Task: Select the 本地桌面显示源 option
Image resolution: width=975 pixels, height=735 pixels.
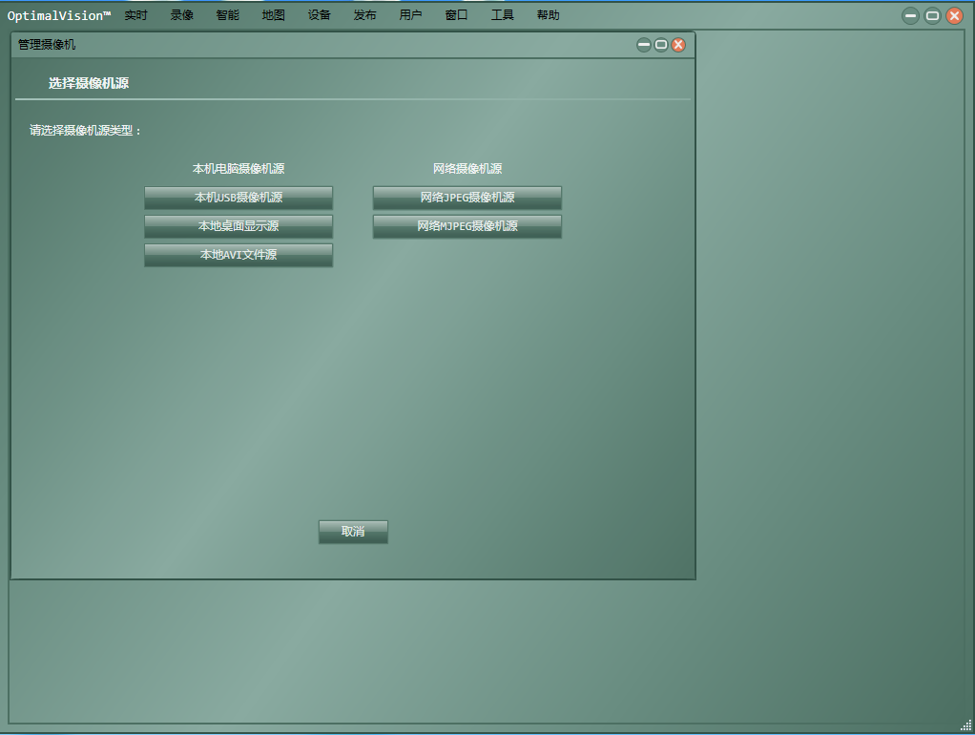Action: (239, 226)
